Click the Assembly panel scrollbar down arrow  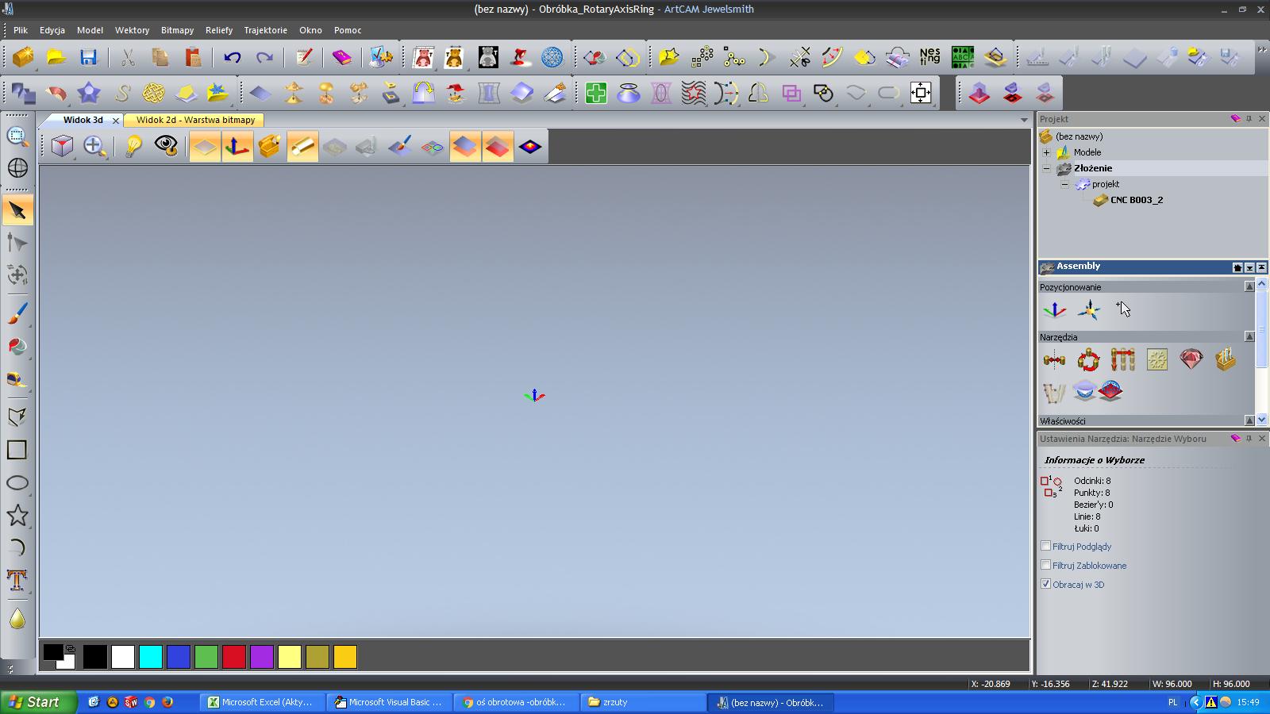1262,420
